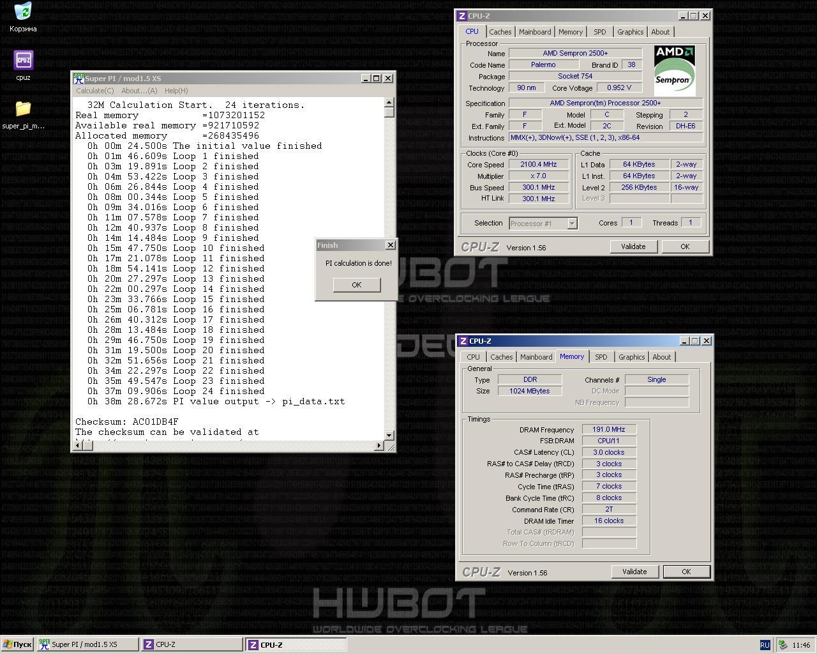Select Caches tab in top CPU-Z window
817x654 pixels.
coord(500,32)
